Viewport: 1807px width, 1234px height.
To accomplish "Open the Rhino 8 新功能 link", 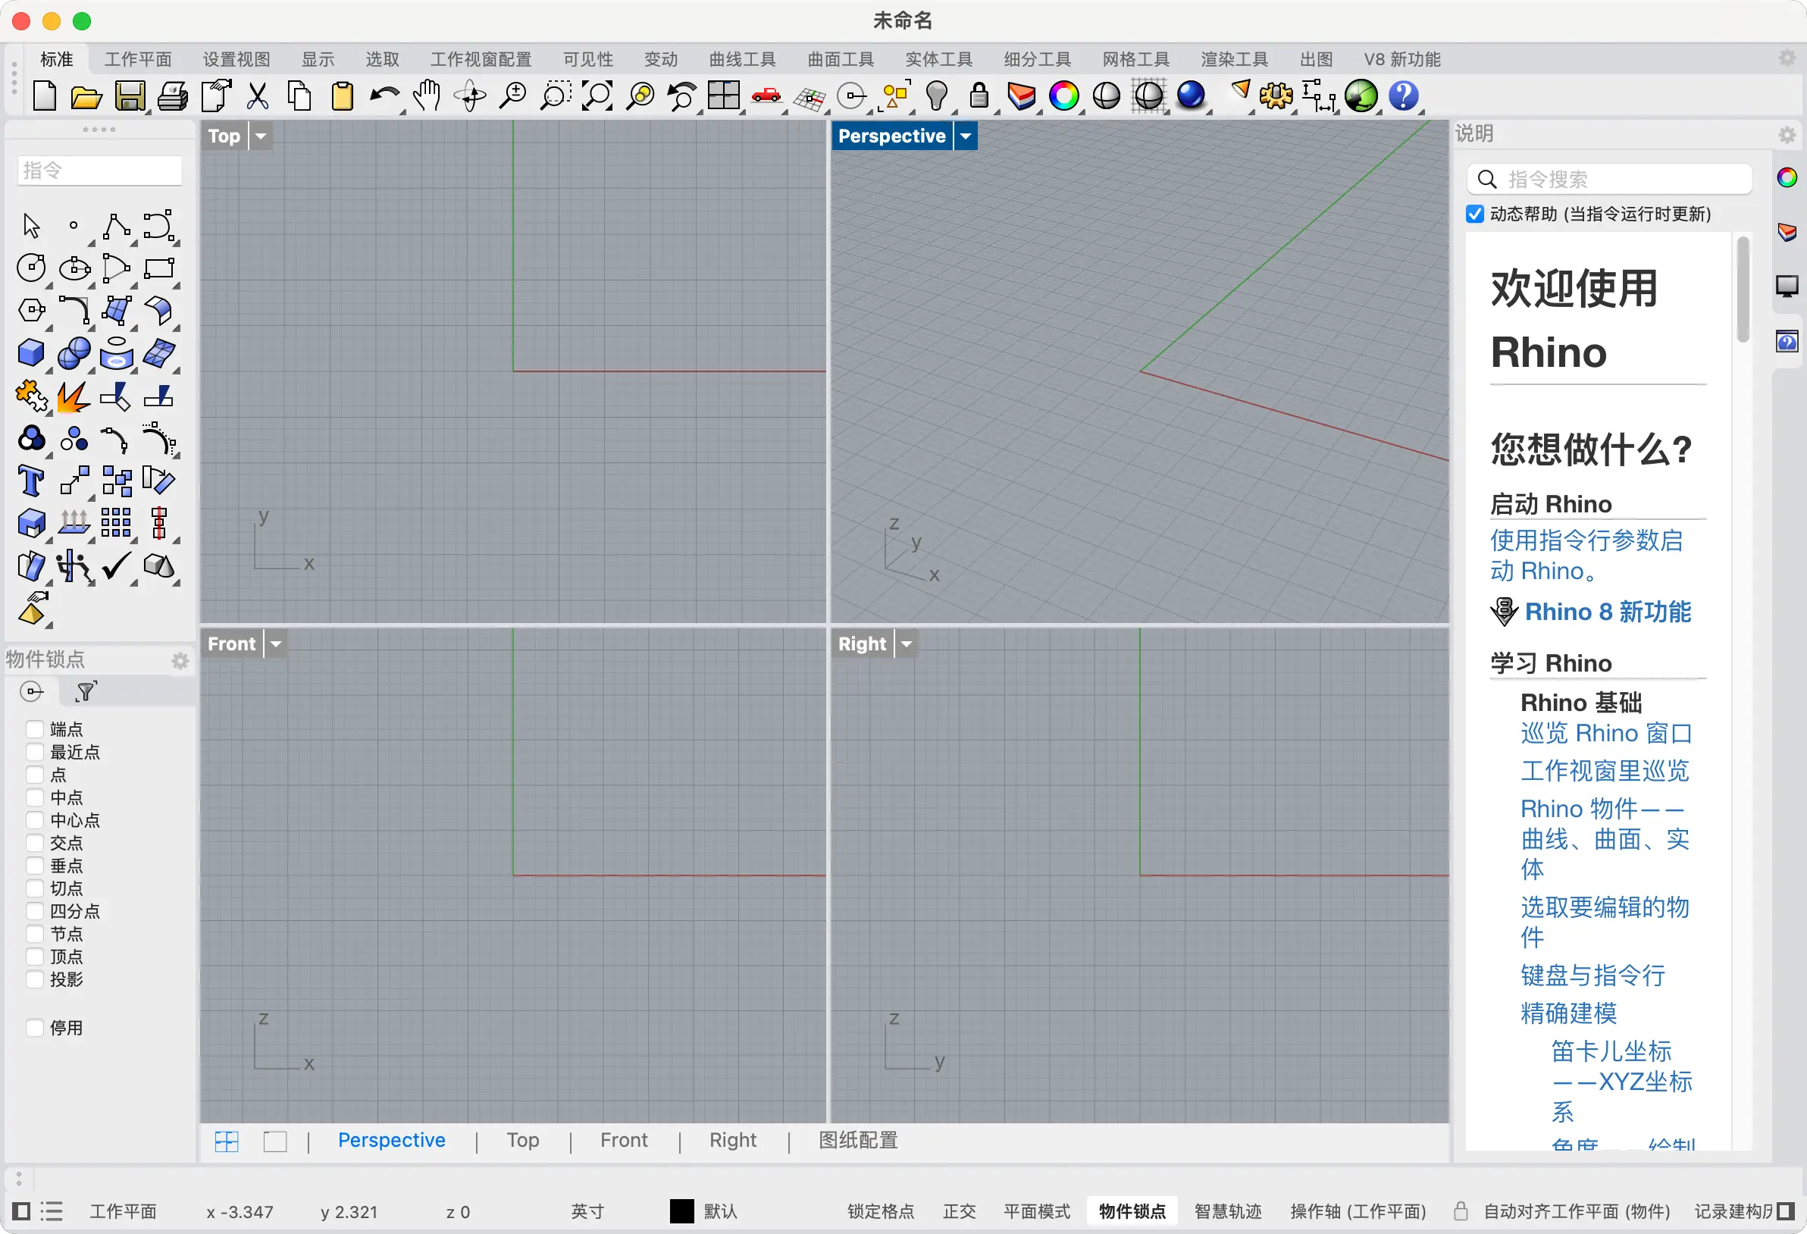I will [x=1607, y=612].
